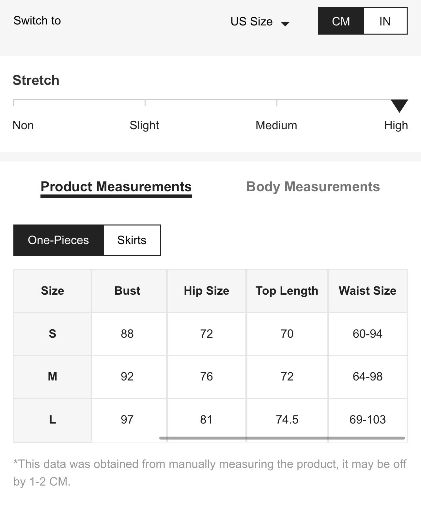Select the S size row label
This screenshot has height=511, width=421.
pos(53,333)
